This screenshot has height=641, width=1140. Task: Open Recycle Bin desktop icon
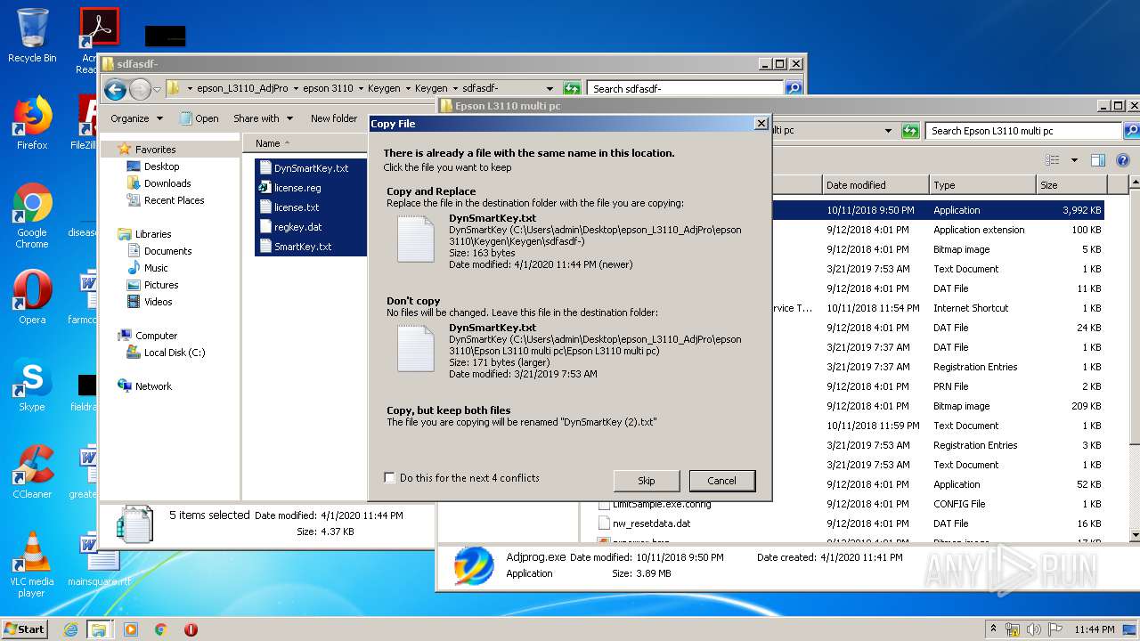click(x=32, y=36)
